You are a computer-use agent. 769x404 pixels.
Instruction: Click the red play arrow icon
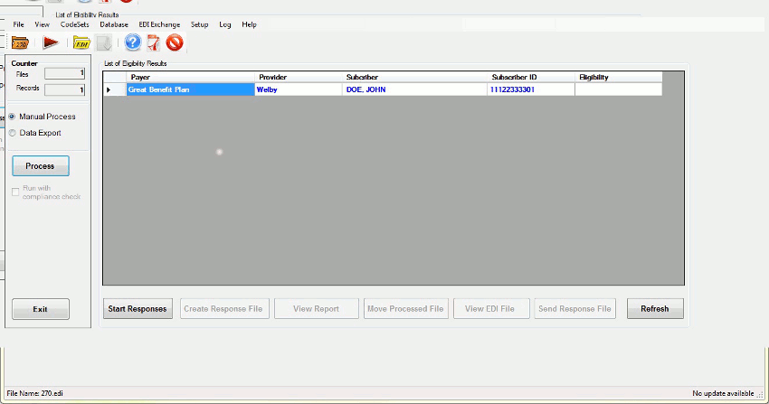click(51, 42)
